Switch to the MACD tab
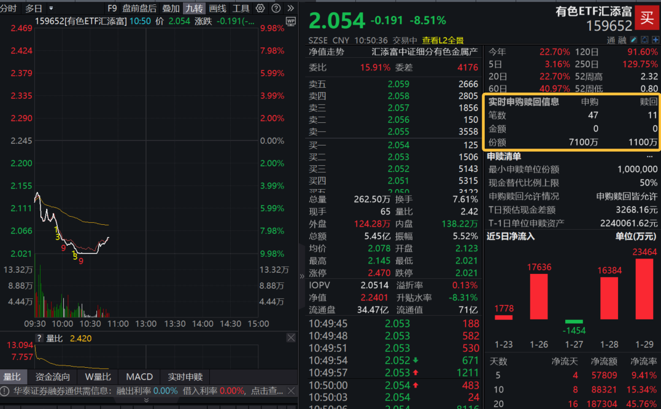The height and width of the screenshot is (409, 661). (x=139, y=377)
